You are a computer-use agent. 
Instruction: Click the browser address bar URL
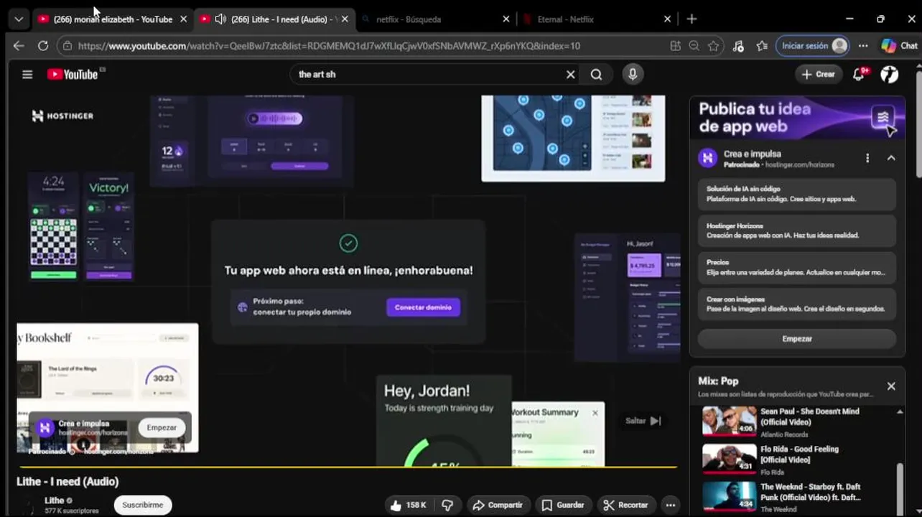(329, 46)
